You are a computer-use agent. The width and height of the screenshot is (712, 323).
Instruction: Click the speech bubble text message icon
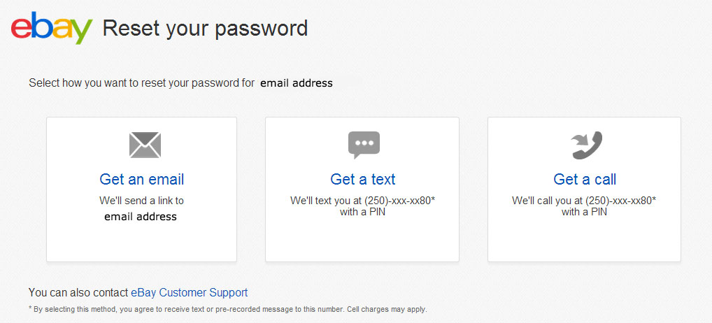coord(364,145)
